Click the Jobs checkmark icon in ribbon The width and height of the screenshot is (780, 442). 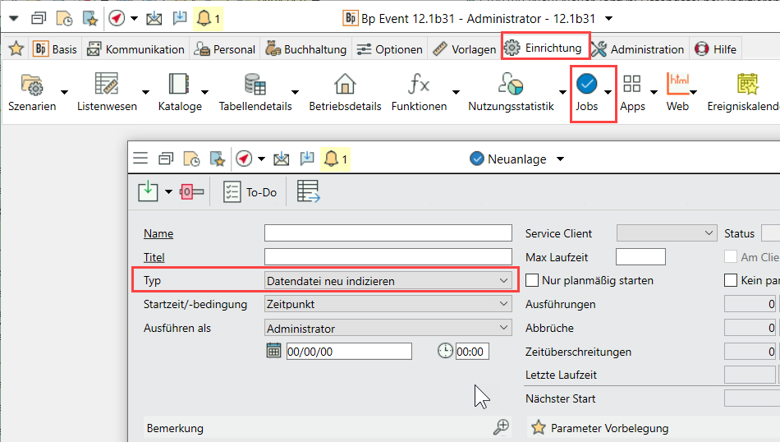(586, 84)
